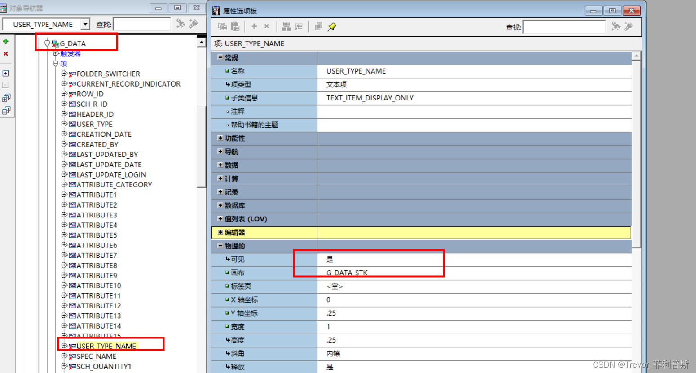Viewport: 696px width, 373px height.
Task: Collapse the 物理的 property section
Action: click(220, 246)
